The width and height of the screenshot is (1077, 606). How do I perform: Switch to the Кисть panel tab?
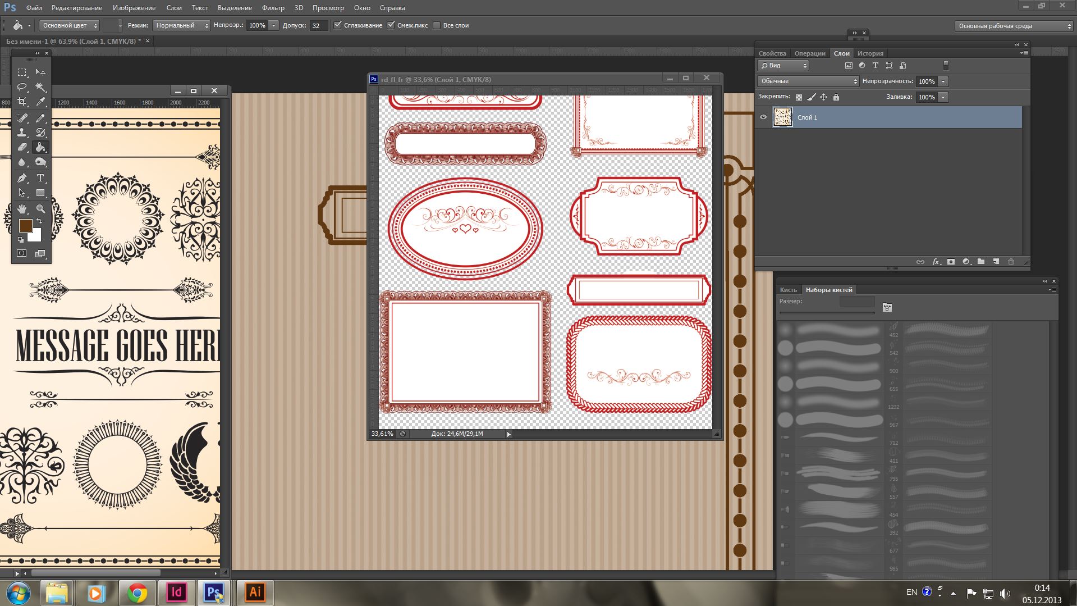(788, 290)
